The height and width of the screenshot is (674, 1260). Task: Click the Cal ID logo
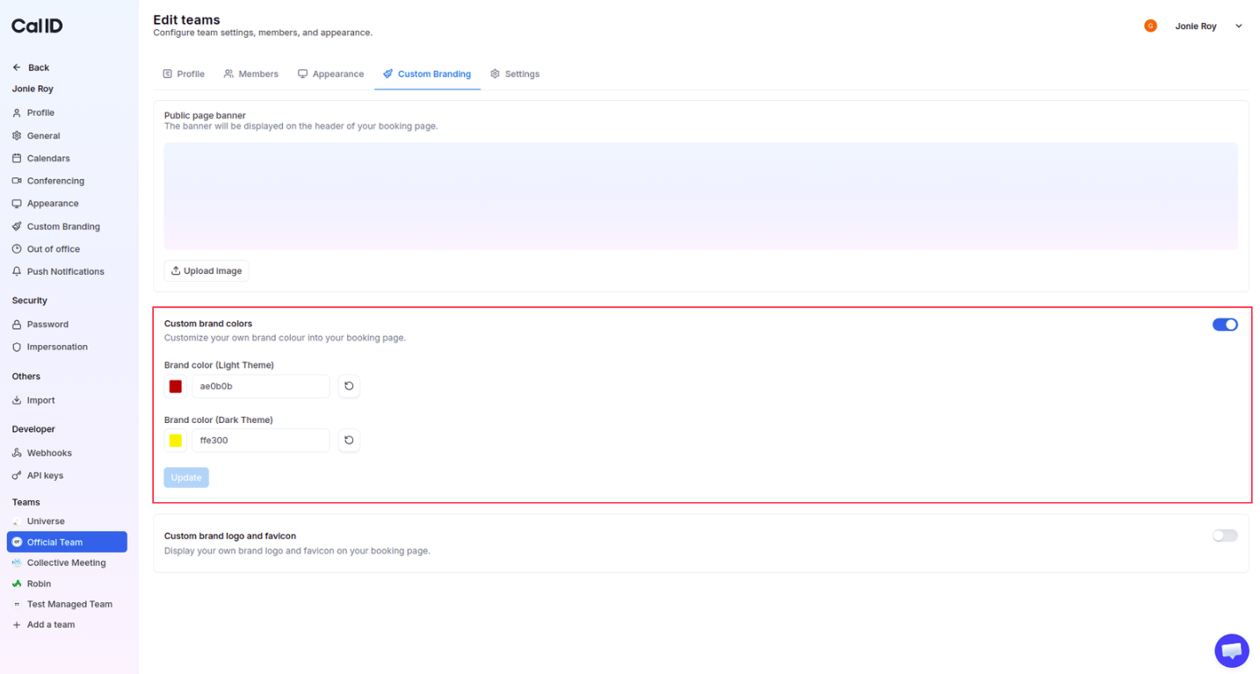pyautogui.click(x=37, y=25)
